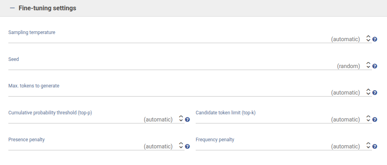This screenshot has height=165, width=387.
Task: Focus the Sampling temperature input field
Action: (167, 39)
